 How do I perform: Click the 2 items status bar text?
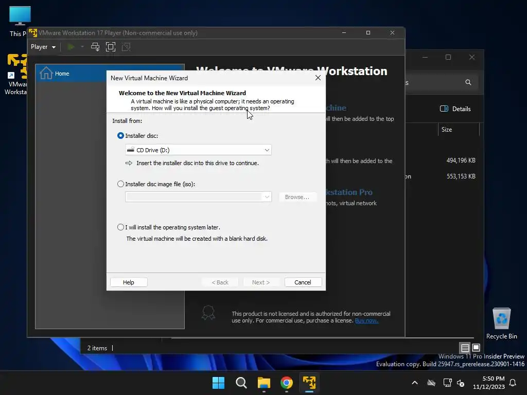tap(97, 348)
